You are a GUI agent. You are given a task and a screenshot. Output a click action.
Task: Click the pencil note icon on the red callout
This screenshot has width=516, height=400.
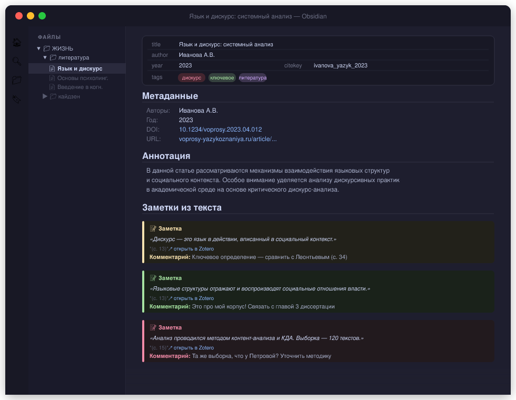tap(153, 327)
